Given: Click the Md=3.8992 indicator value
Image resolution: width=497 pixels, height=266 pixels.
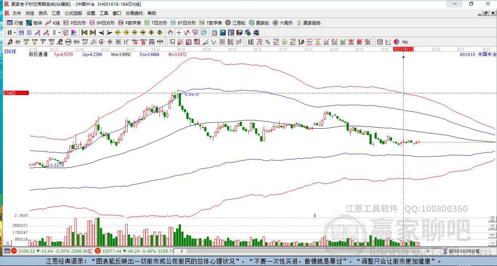Looking at the screenshot, I should click(121, 54).
